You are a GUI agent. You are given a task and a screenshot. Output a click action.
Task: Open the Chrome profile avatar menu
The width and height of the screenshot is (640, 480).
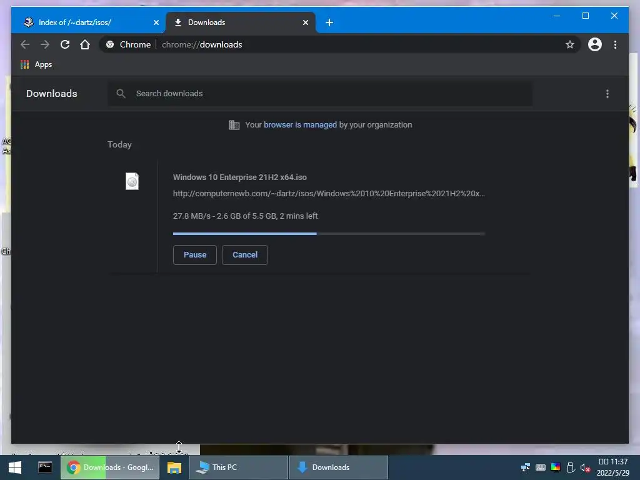click(595, 44)
